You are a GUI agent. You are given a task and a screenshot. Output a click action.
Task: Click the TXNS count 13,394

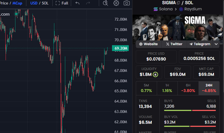point(145,107)
